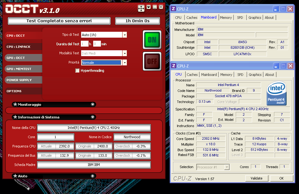This screenshot has height=194, width=299.
Task: Click the Scheda Madre IBM IBM field
Action: point(94,165)
